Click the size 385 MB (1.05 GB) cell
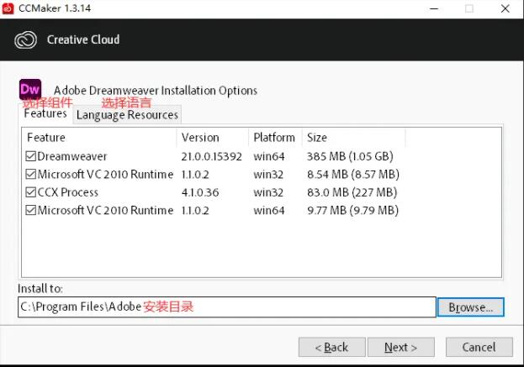524x367 pixels. click(x=350, y=156)
